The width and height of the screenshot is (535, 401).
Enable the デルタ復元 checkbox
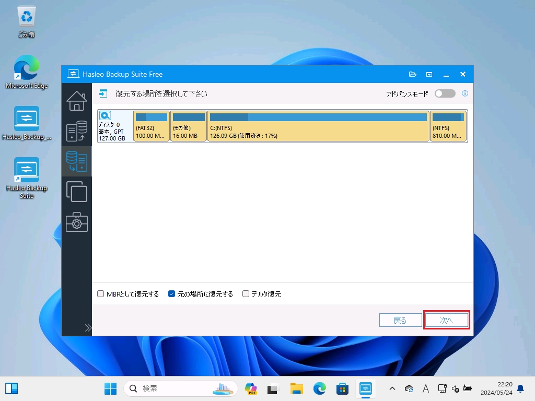246,293
